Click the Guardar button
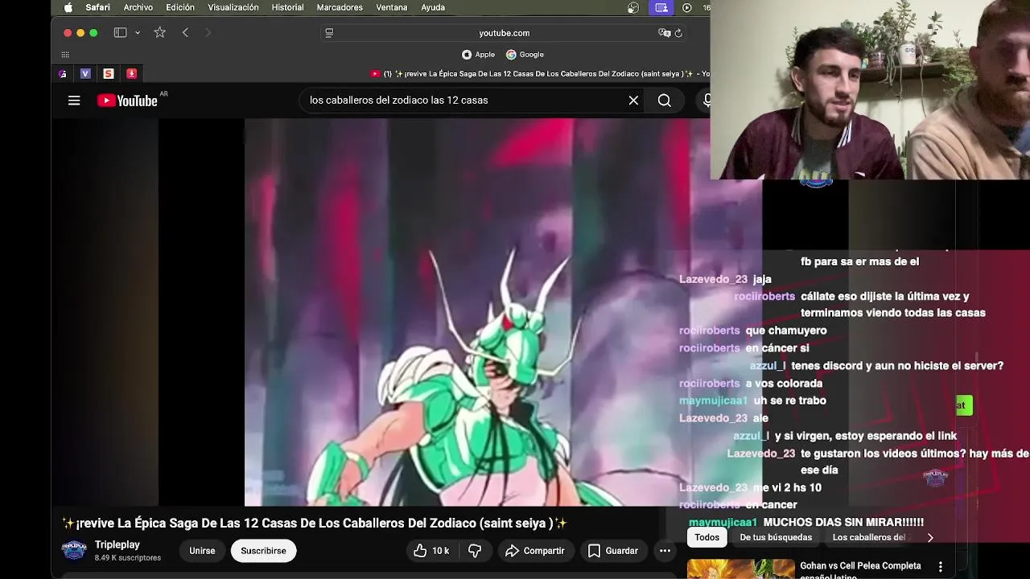The height and width of the screenshot is (579, 1030). point(613,551)
